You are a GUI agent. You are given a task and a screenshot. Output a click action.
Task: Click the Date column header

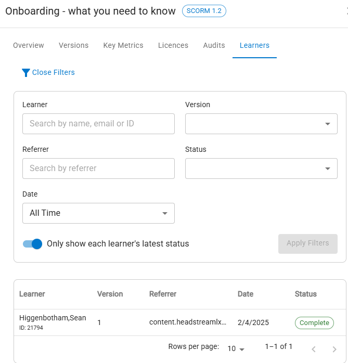tap(246, 294)
